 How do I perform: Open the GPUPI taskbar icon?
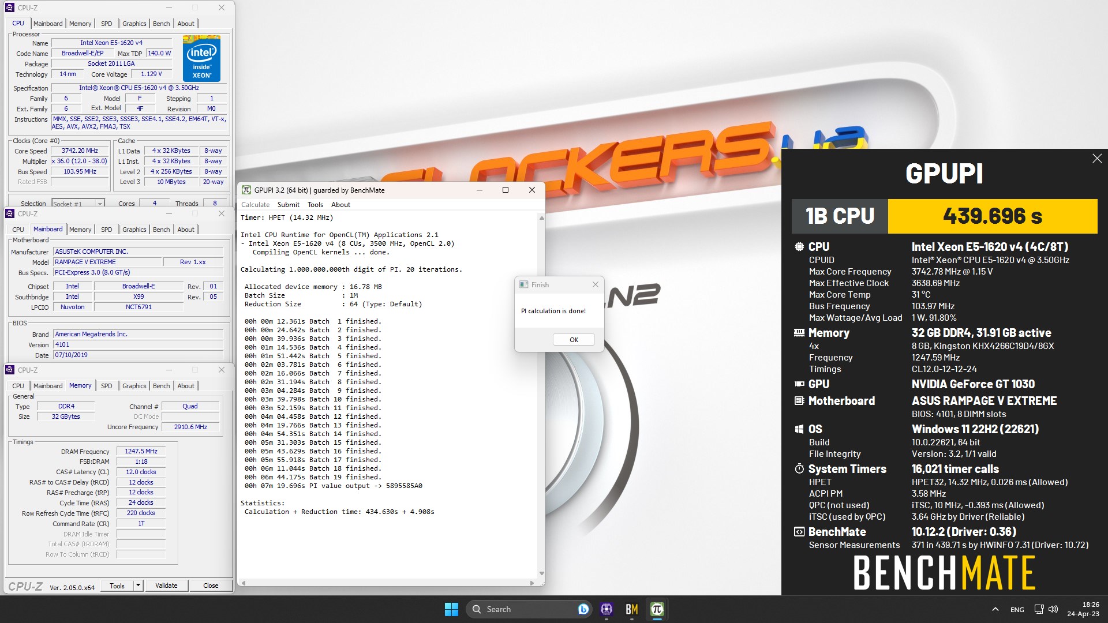(657, 609)
